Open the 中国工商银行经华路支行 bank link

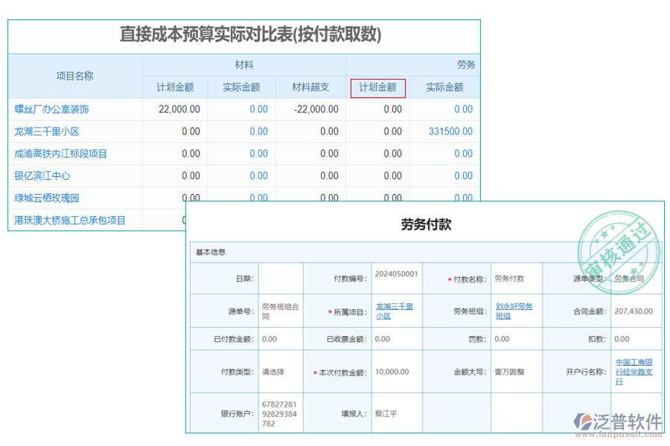coord(634,372)
